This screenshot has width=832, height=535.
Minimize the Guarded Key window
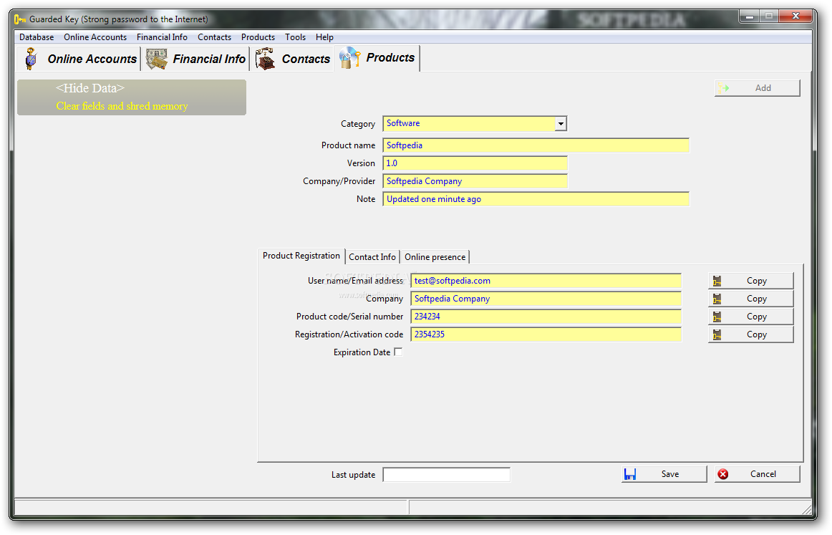[749, 16]
